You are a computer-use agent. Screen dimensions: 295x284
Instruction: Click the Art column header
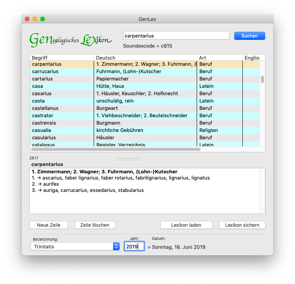[x=220, y=58]
